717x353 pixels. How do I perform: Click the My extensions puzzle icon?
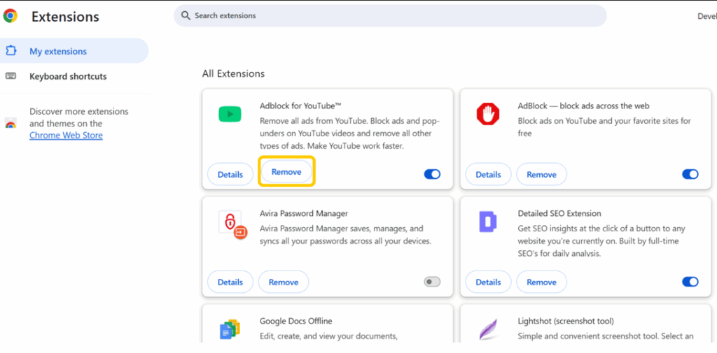(11, 51)
